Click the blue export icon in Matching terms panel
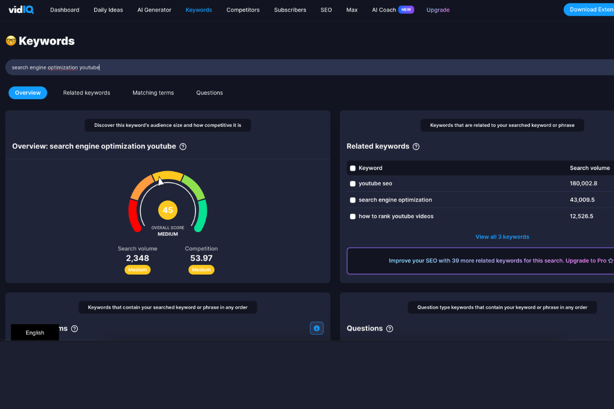This screenshot has width=614, height=409. coord(316,328)
